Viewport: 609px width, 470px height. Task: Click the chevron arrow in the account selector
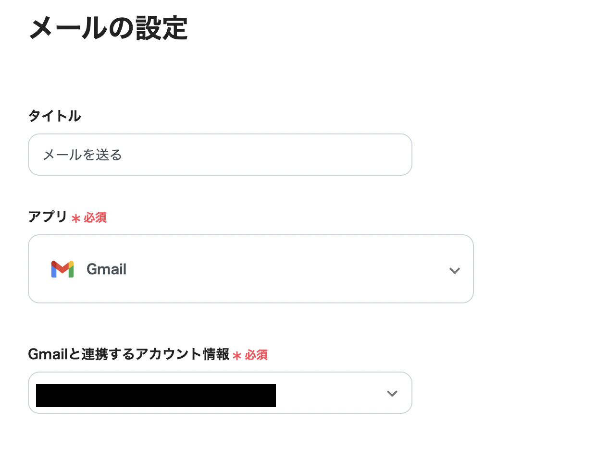pos(392,394)
